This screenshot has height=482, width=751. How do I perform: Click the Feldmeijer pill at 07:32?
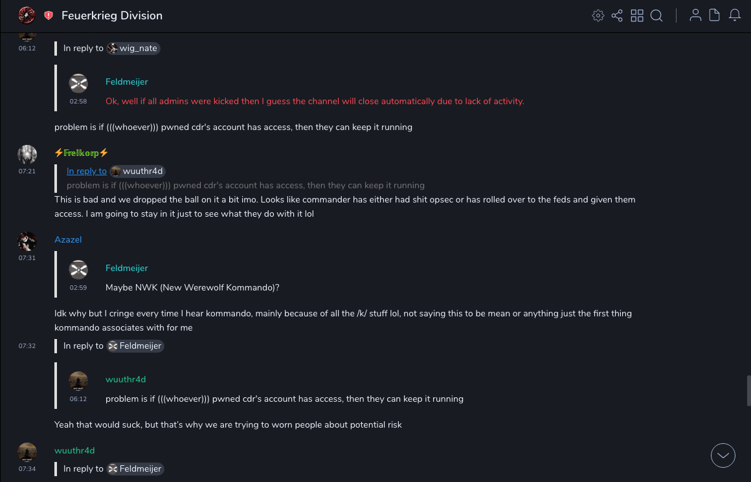click(x=135, y=346)
